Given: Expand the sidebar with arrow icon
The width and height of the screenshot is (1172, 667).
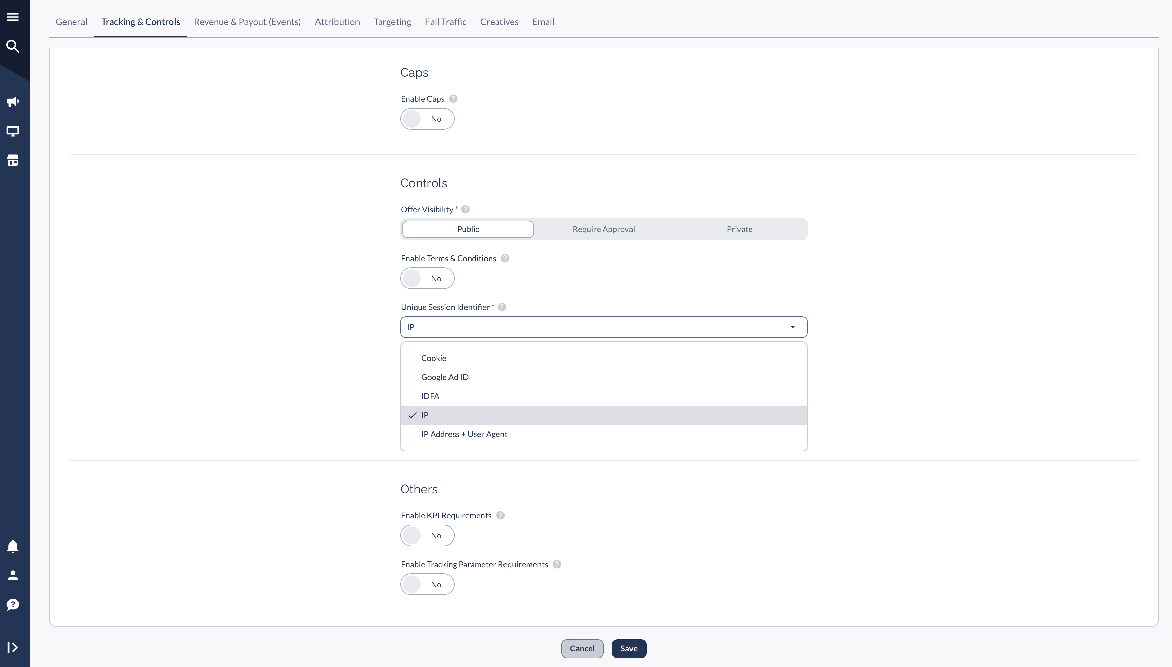Looking at the screenshot, I should 13,647.
